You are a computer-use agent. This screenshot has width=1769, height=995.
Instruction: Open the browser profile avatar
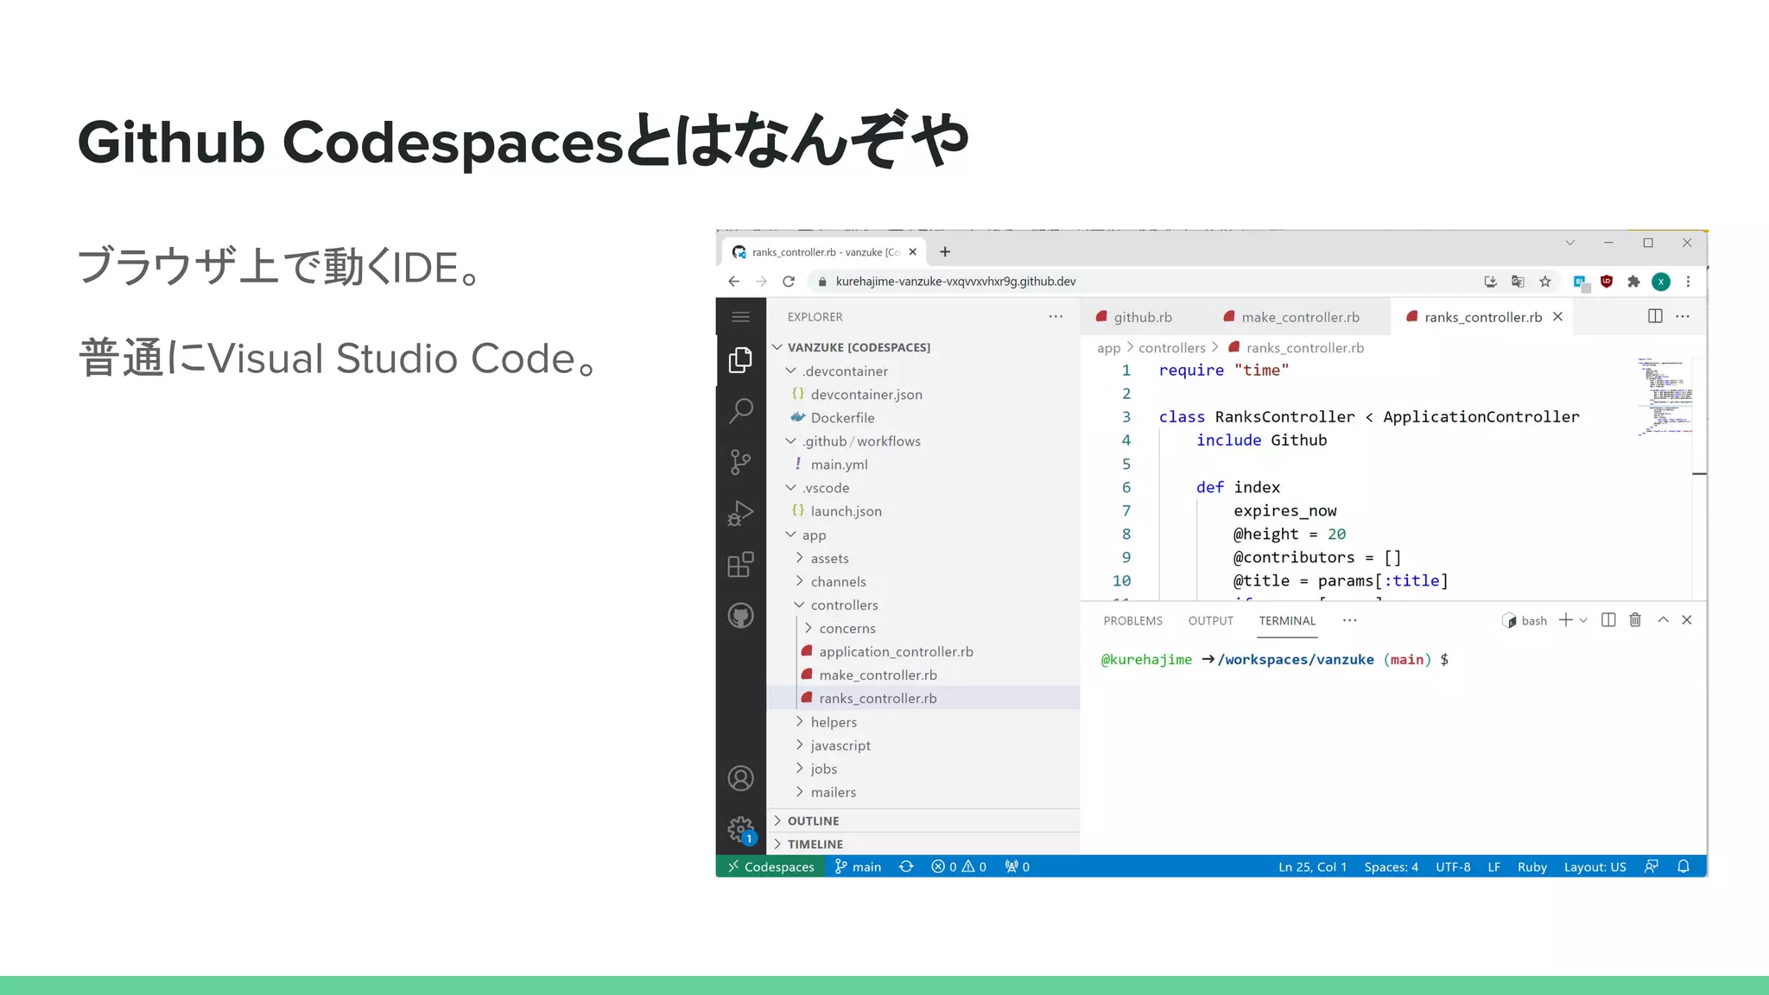(x=1661, y=282)
